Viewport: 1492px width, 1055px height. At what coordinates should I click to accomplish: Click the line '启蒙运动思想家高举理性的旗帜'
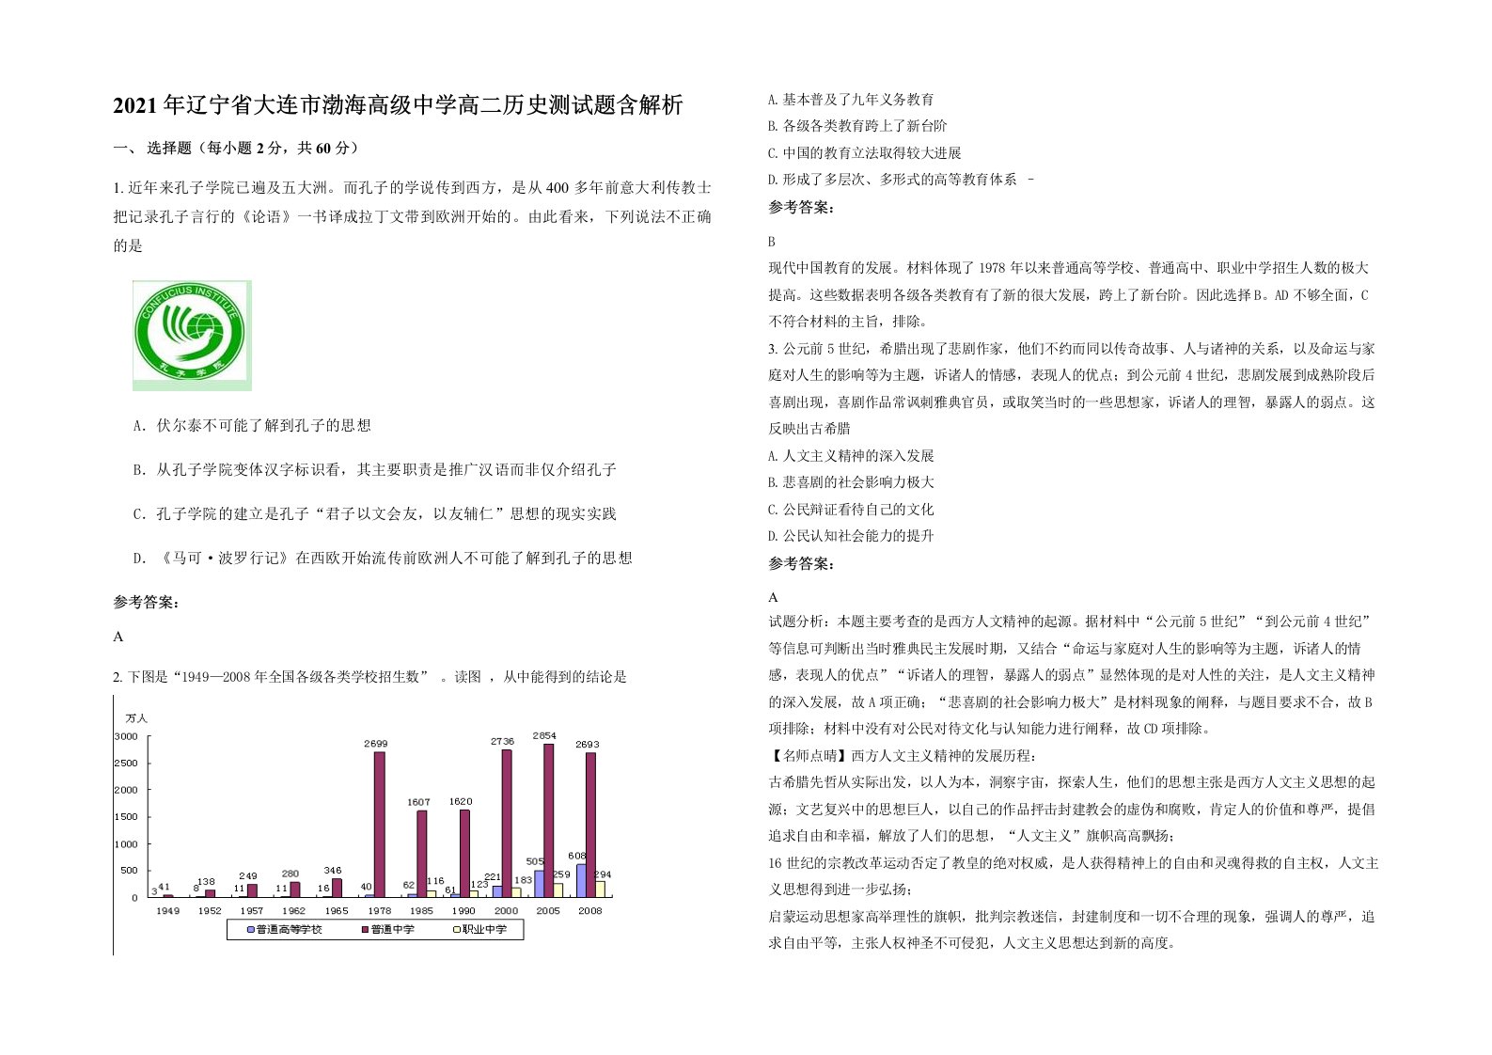1072,916
